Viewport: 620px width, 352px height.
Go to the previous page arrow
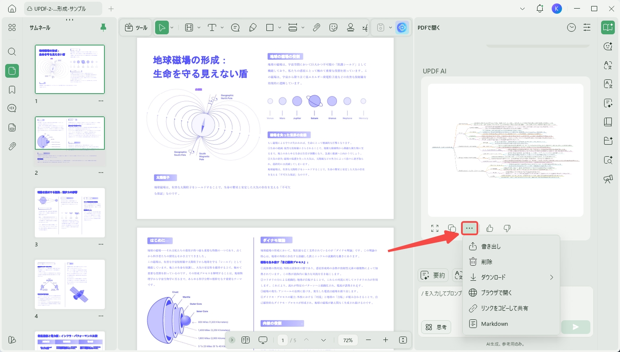click(x=306, y=340)
